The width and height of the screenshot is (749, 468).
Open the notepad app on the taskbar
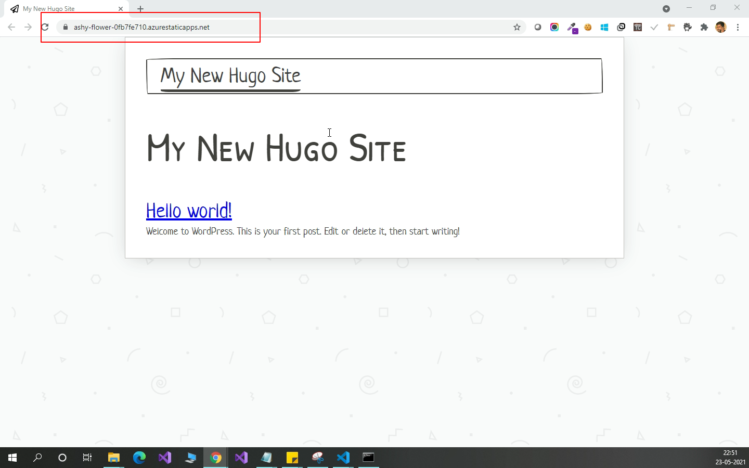(x=266, y=458)
